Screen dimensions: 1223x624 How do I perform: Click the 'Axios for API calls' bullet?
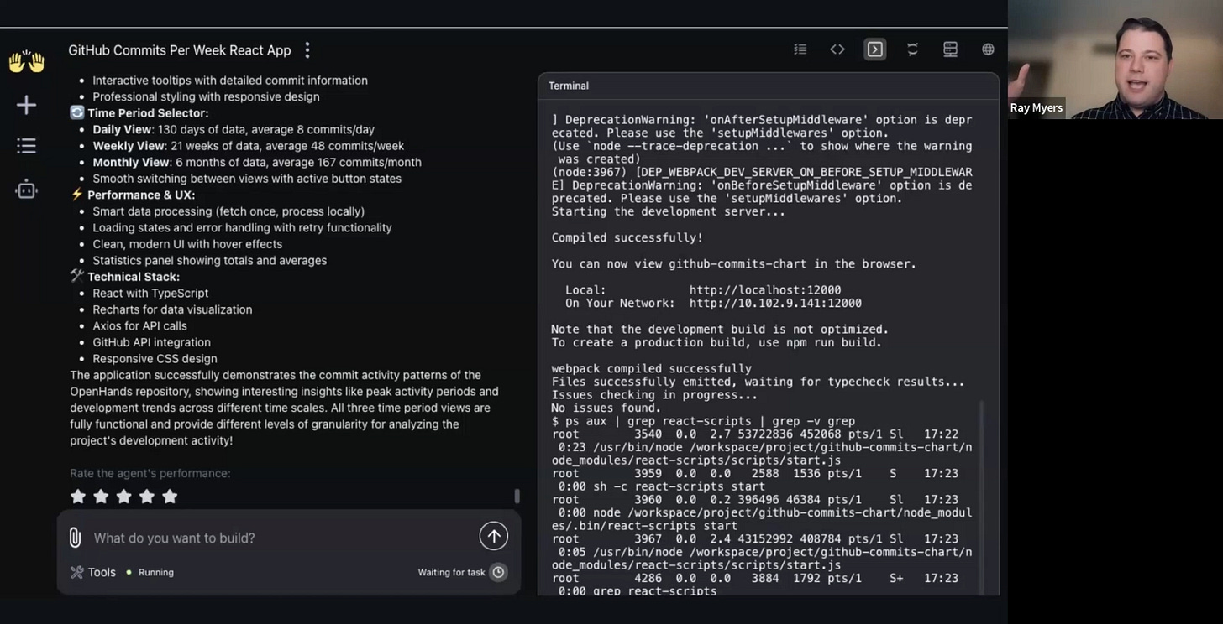139,325
